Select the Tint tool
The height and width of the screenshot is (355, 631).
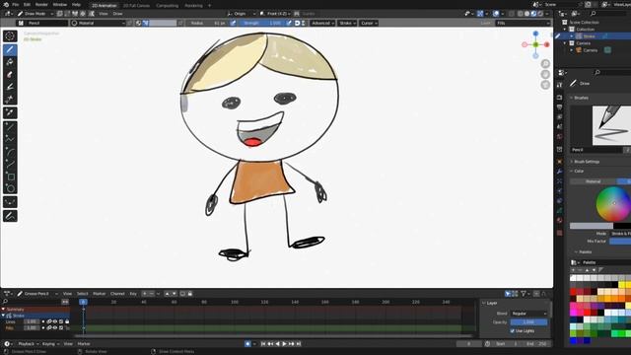click(x=10, y=87)
